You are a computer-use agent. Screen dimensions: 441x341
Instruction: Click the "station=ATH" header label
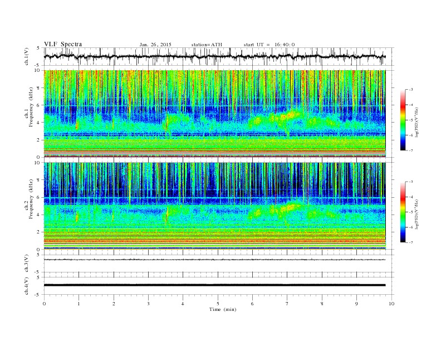(207, 45)
